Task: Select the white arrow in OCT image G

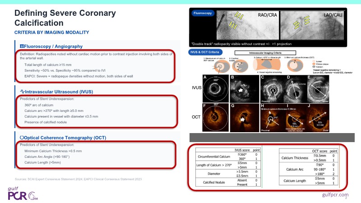Action: click(243, 119)
